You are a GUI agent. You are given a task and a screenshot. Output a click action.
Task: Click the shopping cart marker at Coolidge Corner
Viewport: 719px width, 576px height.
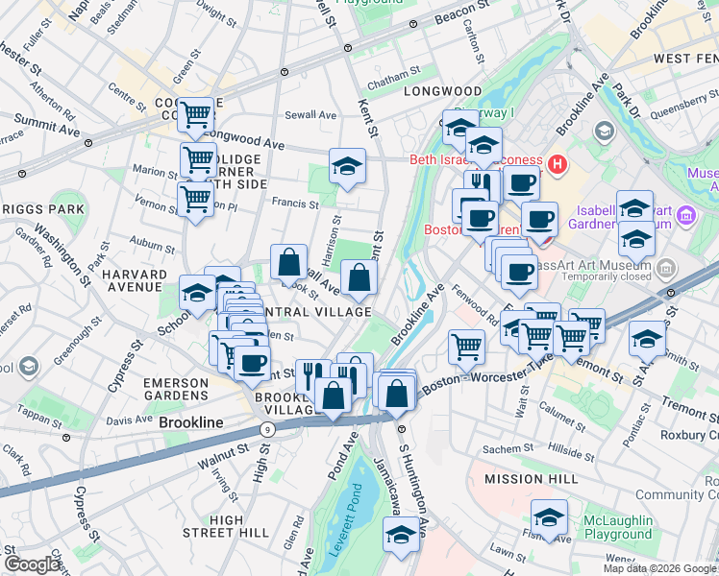(196, 115)
